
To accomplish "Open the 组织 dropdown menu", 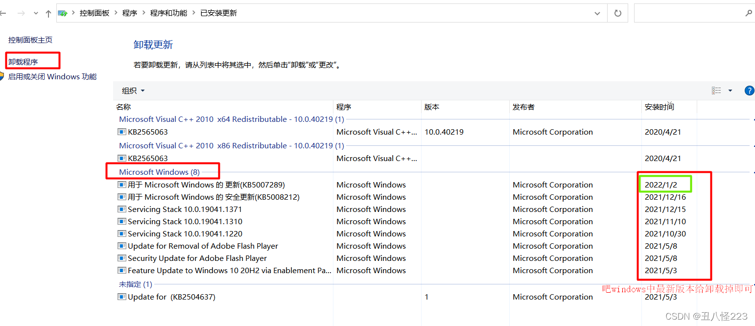I will tap(133, 91).
